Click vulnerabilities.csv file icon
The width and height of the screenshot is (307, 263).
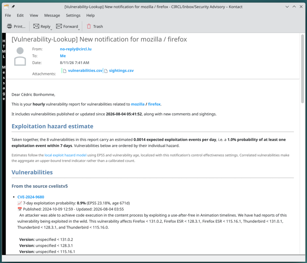pyautogui.click(x=65, y=71)
